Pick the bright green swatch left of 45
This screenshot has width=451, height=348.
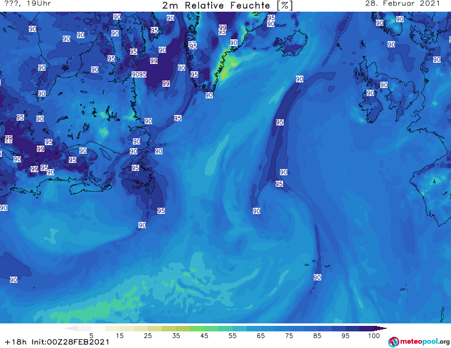point(197,328)
